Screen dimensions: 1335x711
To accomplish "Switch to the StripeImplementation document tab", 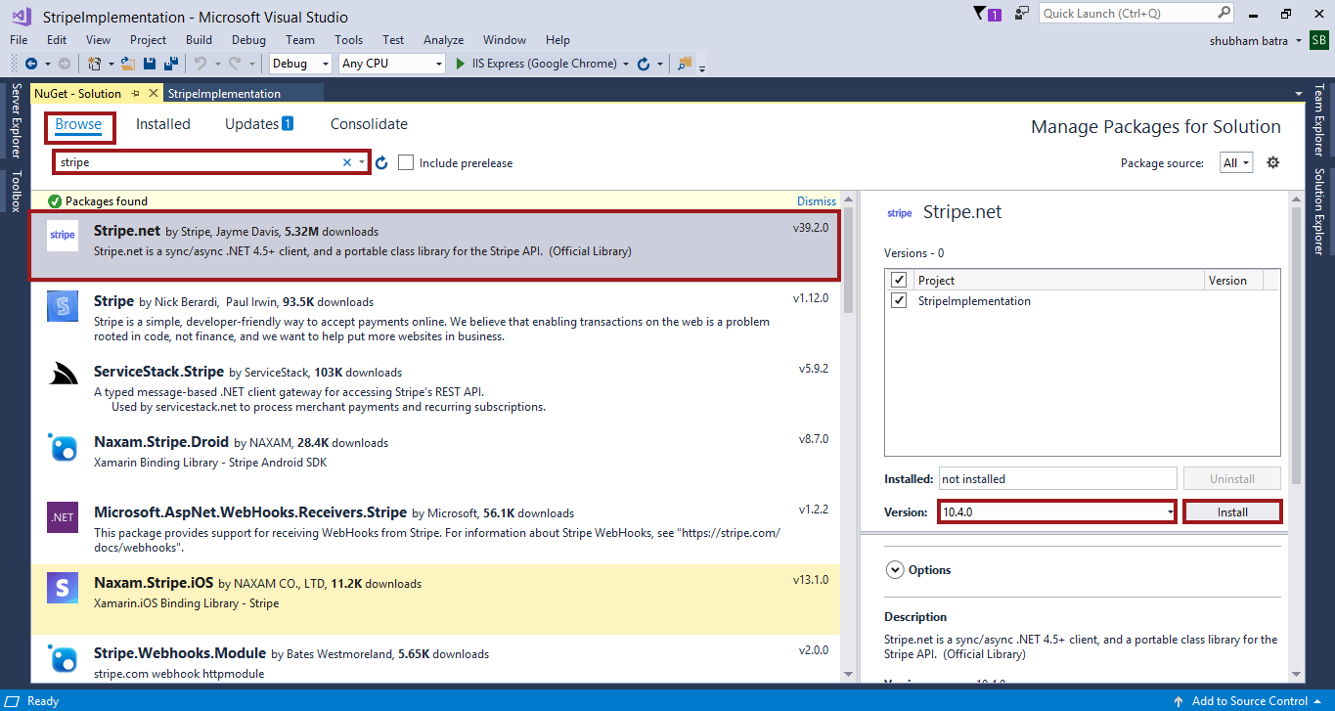I will pyautogui.click(x=224, y=94).
